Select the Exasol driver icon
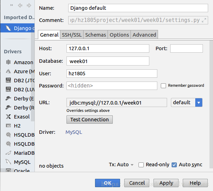The height and width of the screenshot is (191, 213). [x=8, y=117]
